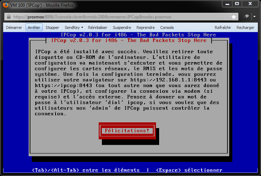Click the <Espace> sélectionner hint
Screen dimensions: 261x176
pos(189,170)
